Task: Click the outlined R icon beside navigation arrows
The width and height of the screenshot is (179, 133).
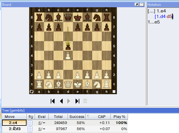Action: (x=85, y=101)
